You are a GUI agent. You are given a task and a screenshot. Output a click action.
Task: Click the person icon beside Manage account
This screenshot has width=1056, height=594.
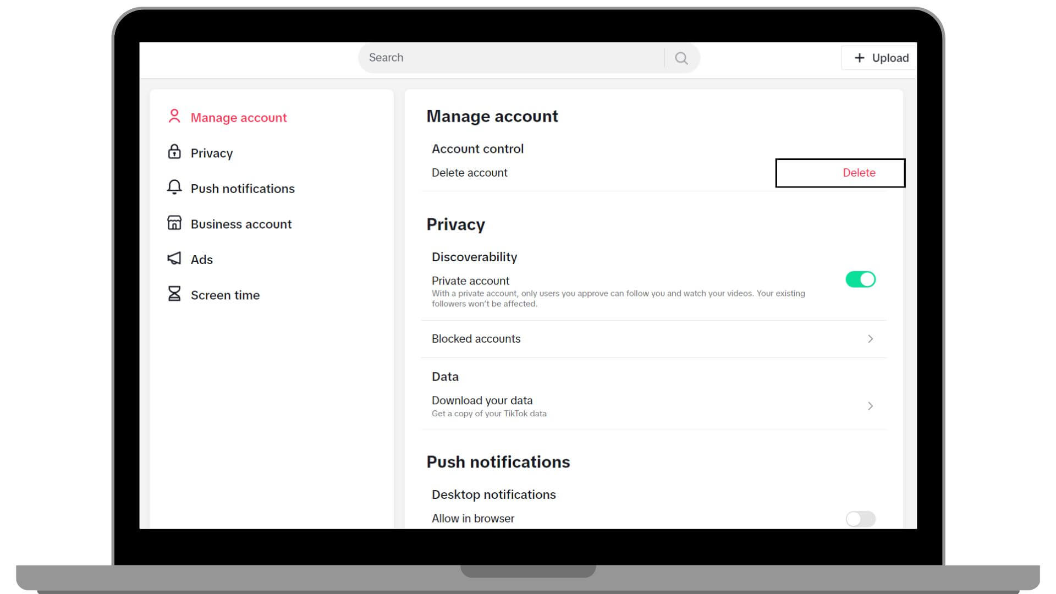pos(174,116)
